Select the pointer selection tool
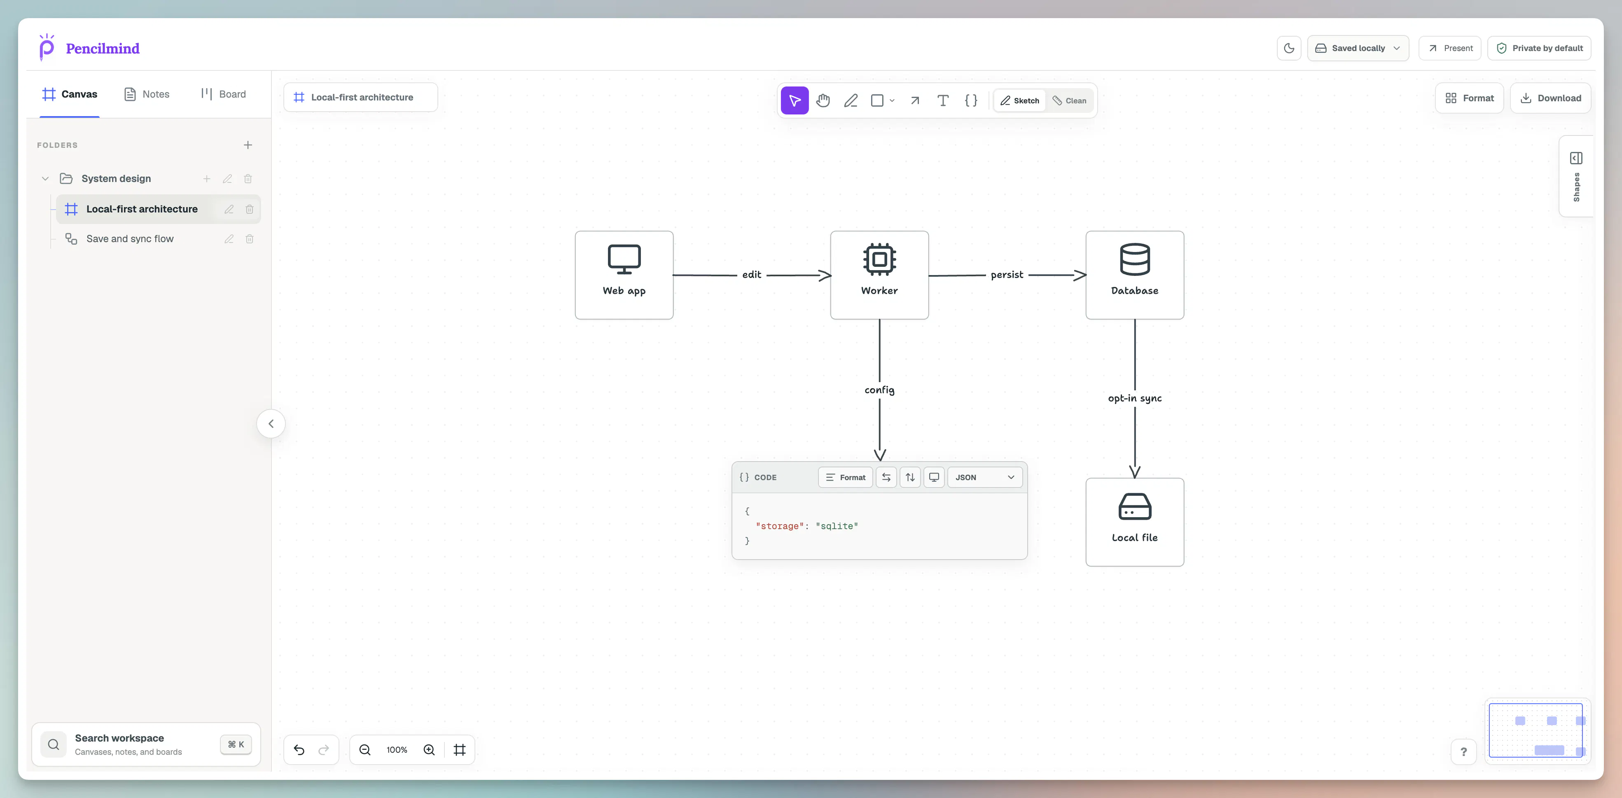This screenshot has height=798, width=1622. click(795, 101)
